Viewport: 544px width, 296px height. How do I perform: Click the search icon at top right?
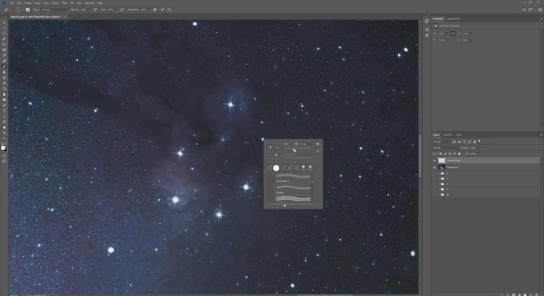click(x=524, y=10)
